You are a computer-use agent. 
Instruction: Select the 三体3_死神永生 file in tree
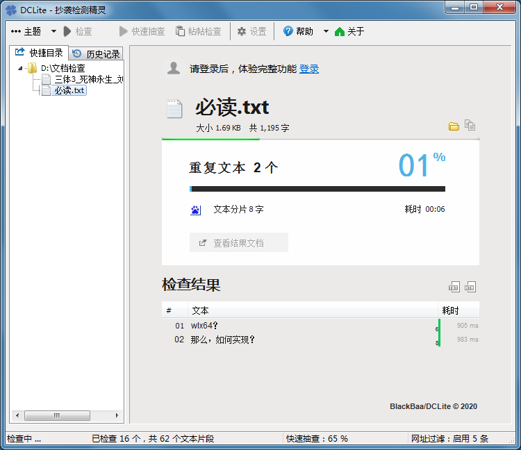(x=89, y=79)
